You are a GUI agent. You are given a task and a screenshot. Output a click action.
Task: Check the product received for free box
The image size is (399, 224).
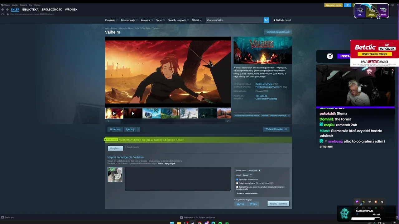click(237, 187)
